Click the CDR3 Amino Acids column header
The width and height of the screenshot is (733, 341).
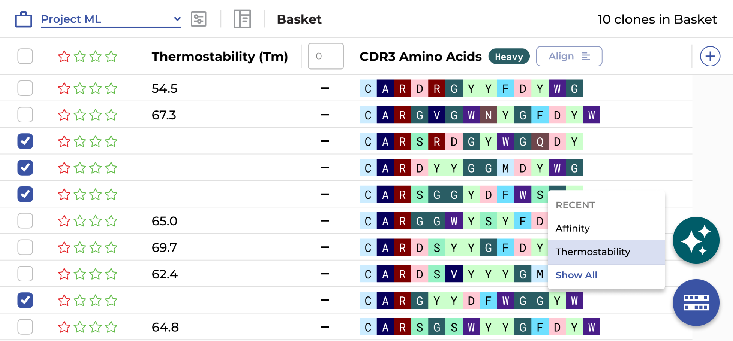pos(421,57)
